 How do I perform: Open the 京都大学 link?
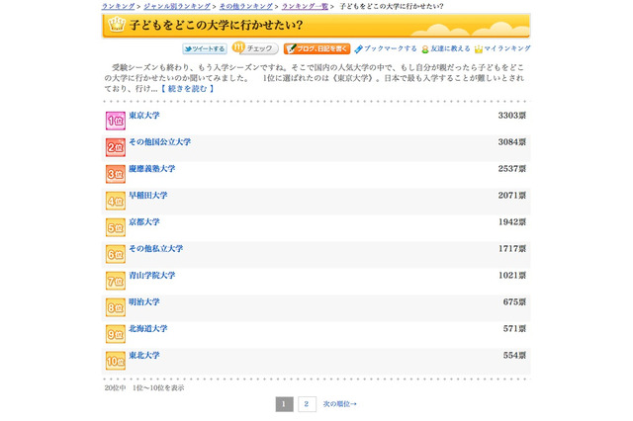pyautogui.click(x=144, y=221)
